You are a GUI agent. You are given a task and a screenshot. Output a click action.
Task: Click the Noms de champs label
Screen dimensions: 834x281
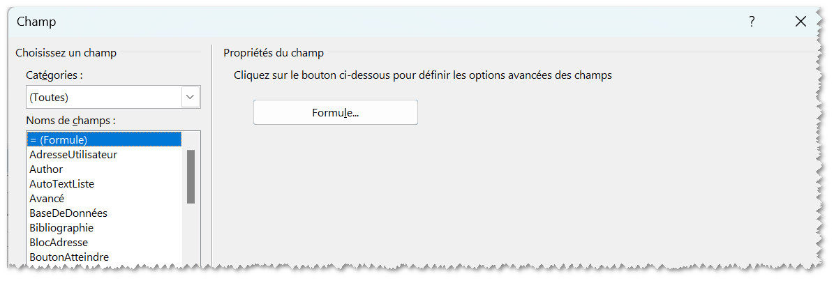point(70,120)
